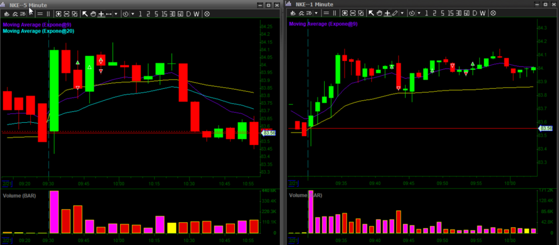Select the pointer arrow tool in 5 Minute chart
Image resolution: width=559 pixels, height=245 pixels.
click(84, 13)
